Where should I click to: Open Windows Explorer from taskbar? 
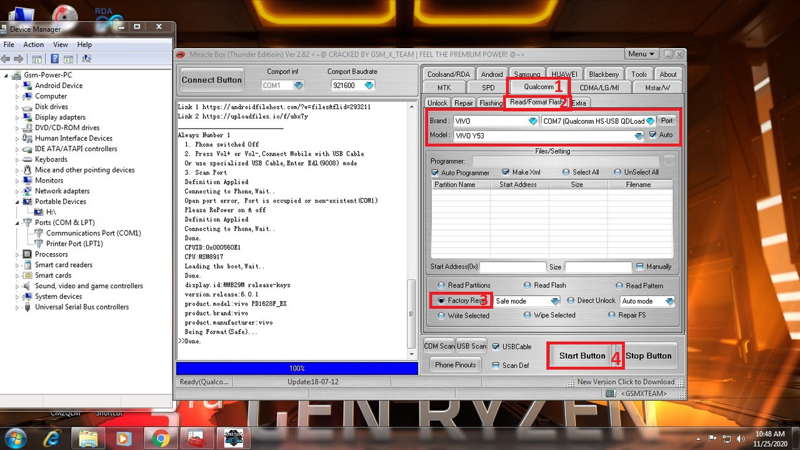pos(88,439)
